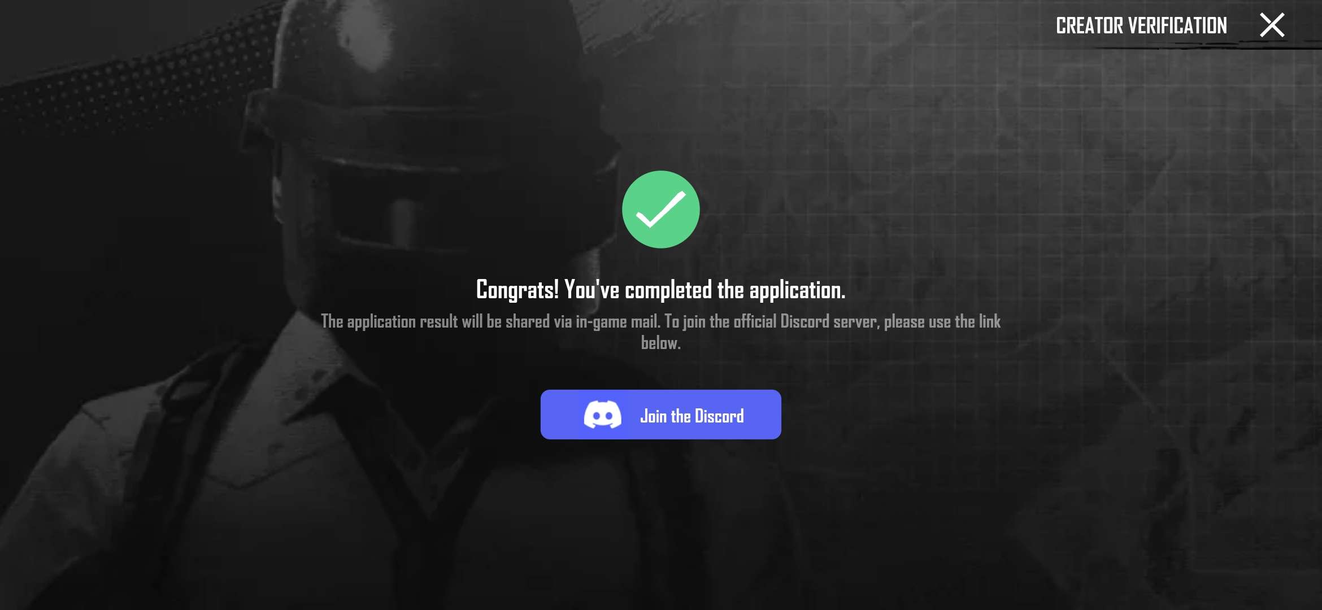Click the white checkmark inside the green circle
The height and width of the screenshot is (610, 1322).
pyautogui.click(x=660, y=210)
